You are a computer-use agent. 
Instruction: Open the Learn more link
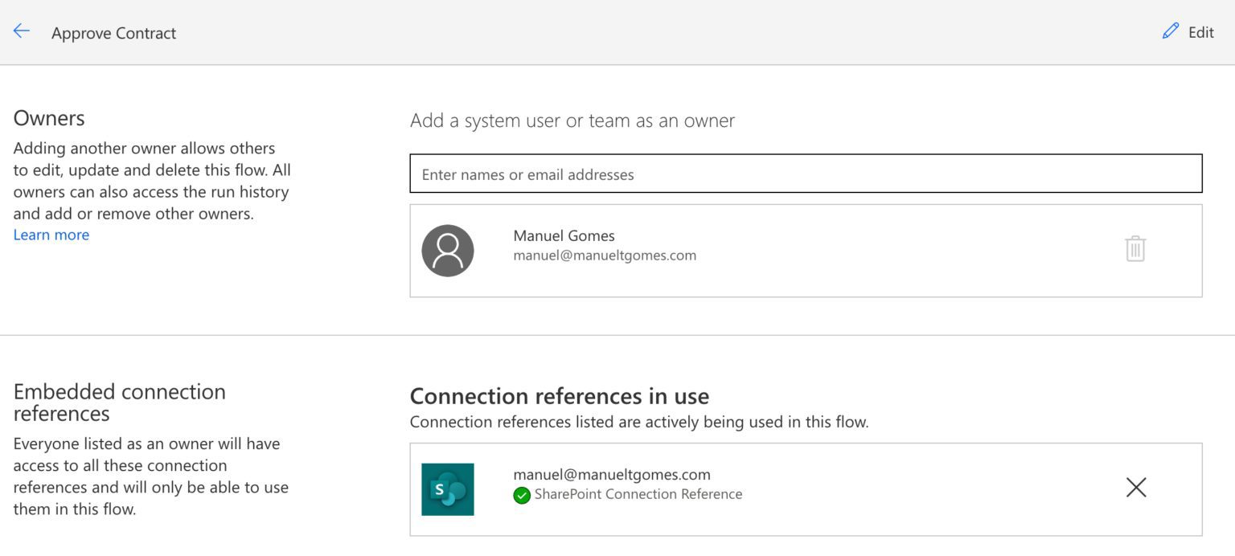(51, 234)
